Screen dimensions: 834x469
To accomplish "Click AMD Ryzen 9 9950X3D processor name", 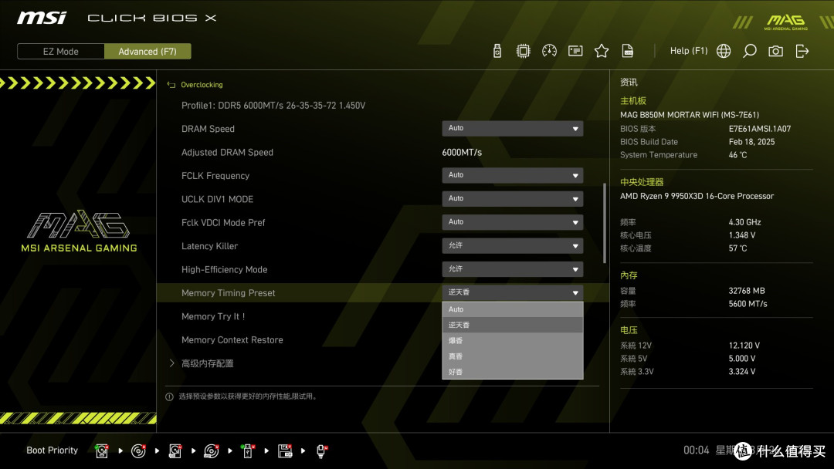I will [x=697, y=196].
